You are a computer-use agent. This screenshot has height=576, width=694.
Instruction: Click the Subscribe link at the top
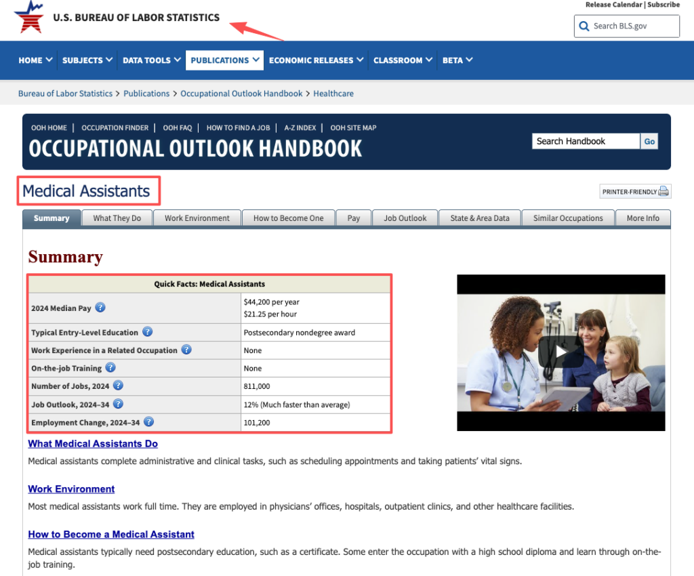pos(663,5)
